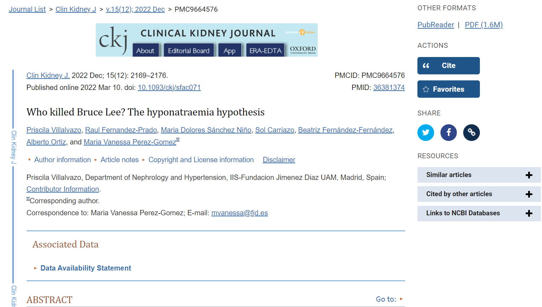The height and width of the screenshot is (307, 542).
Task: Open the DOI link 10.1093/ckj/sfac071
Action: coord(169,87)
